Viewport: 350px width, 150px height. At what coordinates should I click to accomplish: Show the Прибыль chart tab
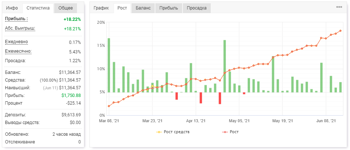pos(169,8)
